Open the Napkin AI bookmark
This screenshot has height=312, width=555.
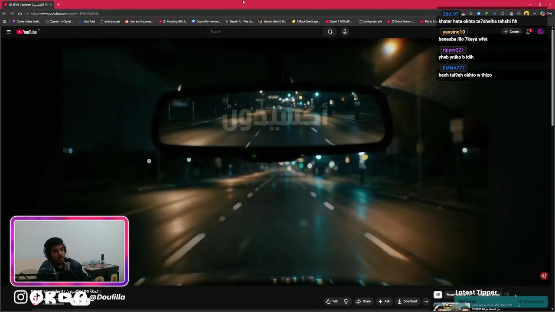240,21
